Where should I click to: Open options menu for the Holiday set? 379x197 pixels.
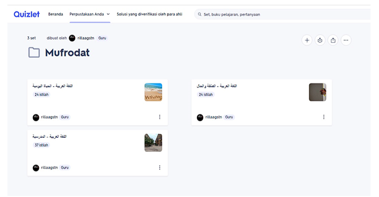click(x=160, y=117)
